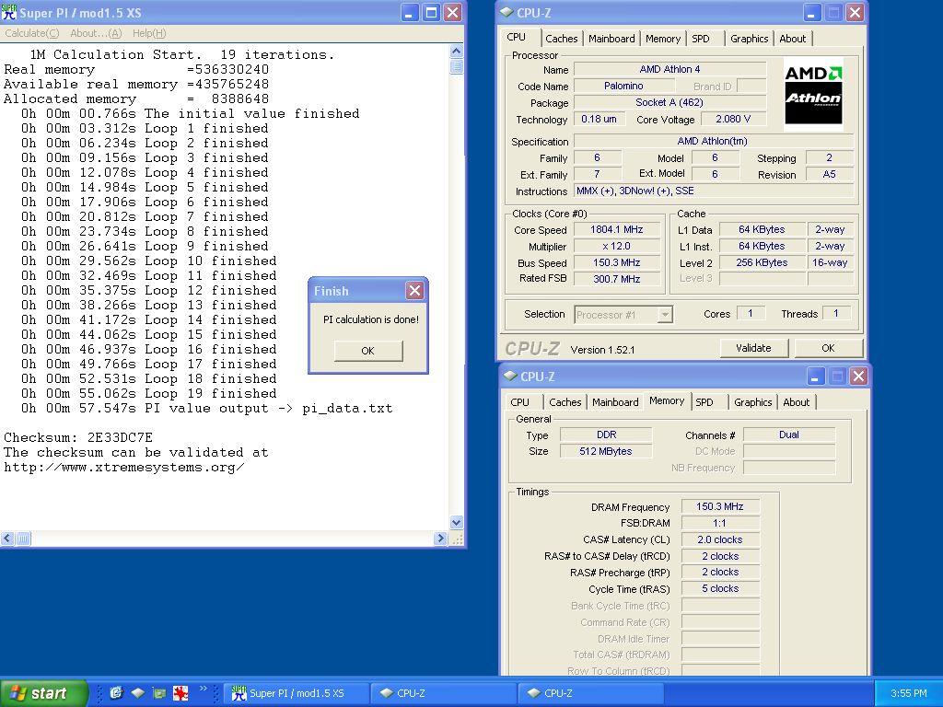Viewport: 943px width, 707px height.
Task: Maximize the Super PI window
Action: [x=431, y=13]
